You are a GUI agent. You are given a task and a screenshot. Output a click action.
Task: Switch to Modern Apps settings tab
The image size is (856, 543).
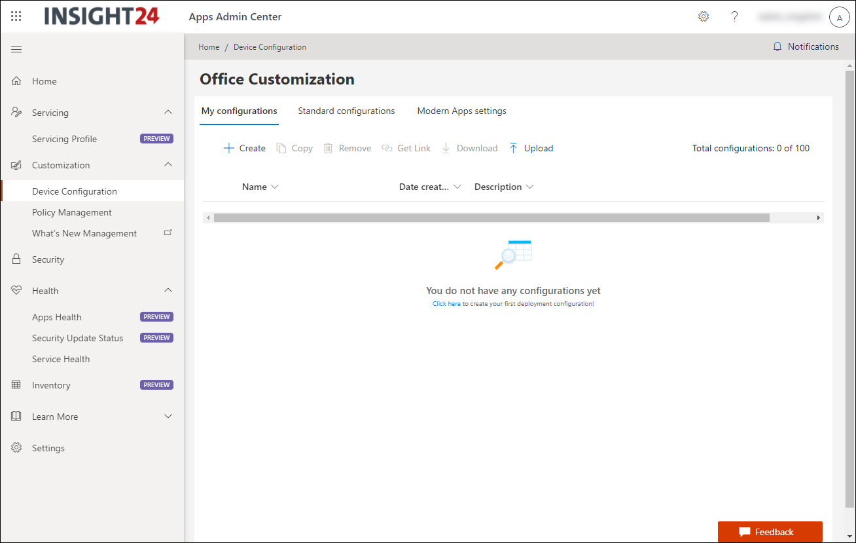pyautogui.click(x=461, y=111)
